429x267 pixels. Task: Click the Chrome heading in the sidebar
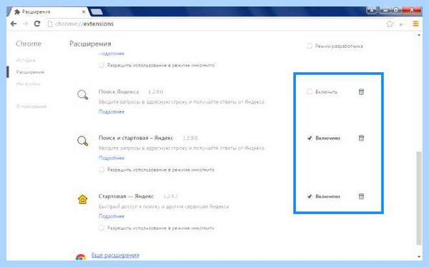pyautogui.click(x=29, y=44)
